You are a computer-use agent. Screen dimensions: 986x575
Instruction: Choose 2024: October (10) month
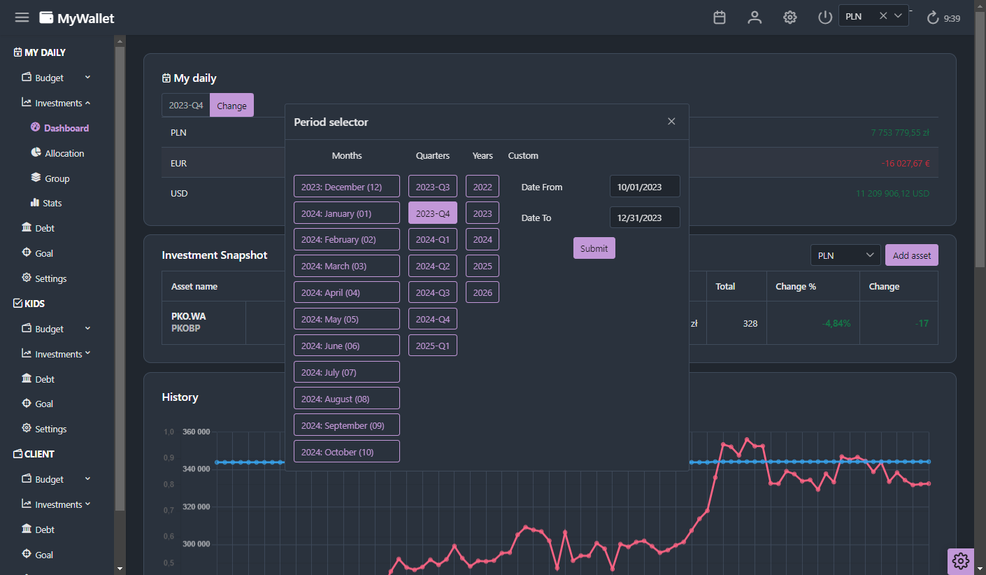tap(347, 452)
